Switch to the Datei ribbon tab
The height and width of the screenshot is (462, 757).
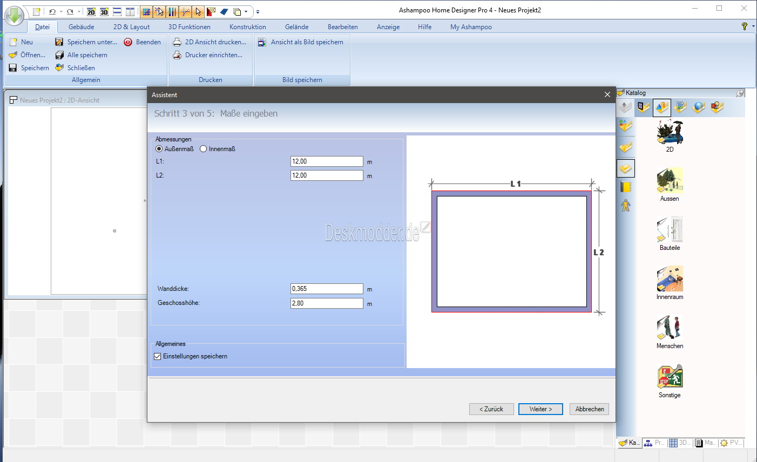click(42, 27)
